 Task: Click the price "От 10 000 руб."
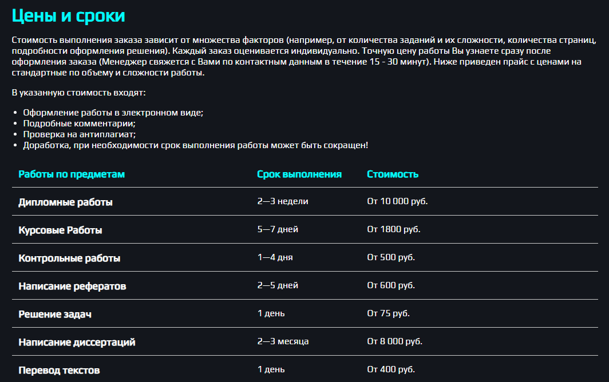point(397,201)
